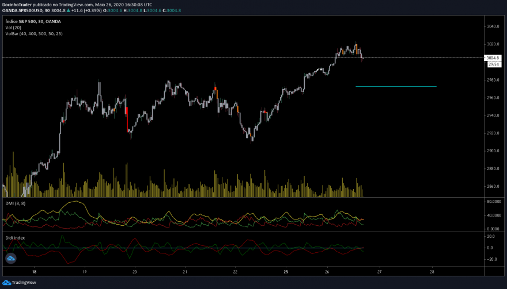
Task: Click the large red candle near May 20
Action: point(127,120)
